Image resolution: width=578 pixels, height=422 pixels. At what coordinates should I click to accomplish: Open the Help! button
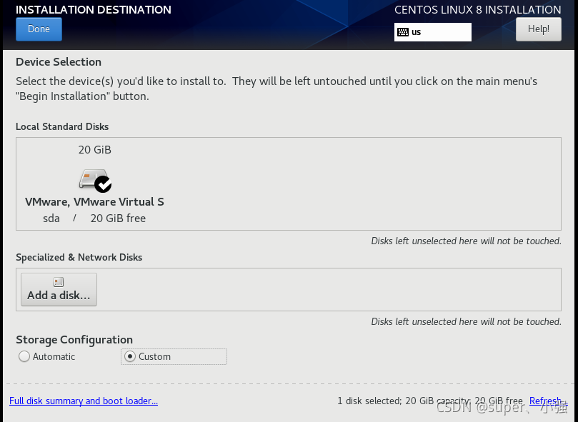539,29
